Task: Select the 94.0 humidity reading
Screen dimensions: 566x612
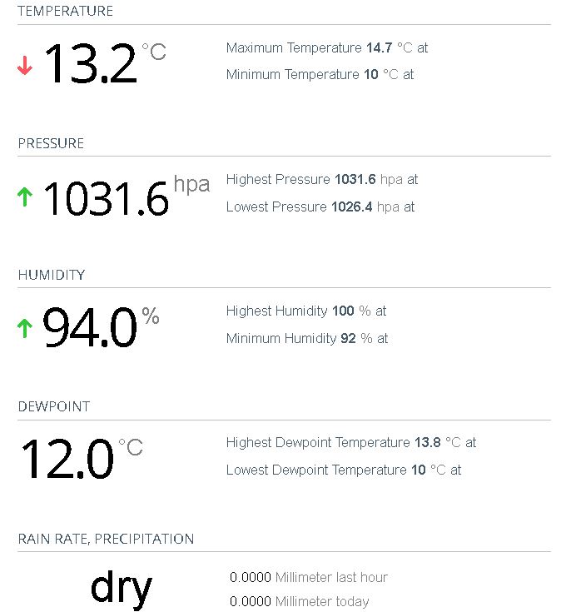Action: (x=90, y=328)
